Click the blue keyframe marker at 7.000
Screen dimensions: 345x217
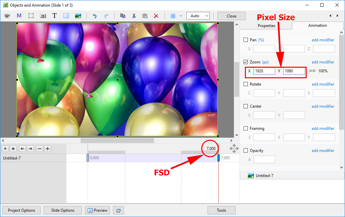pyautogui.click(x=218, y=158)
